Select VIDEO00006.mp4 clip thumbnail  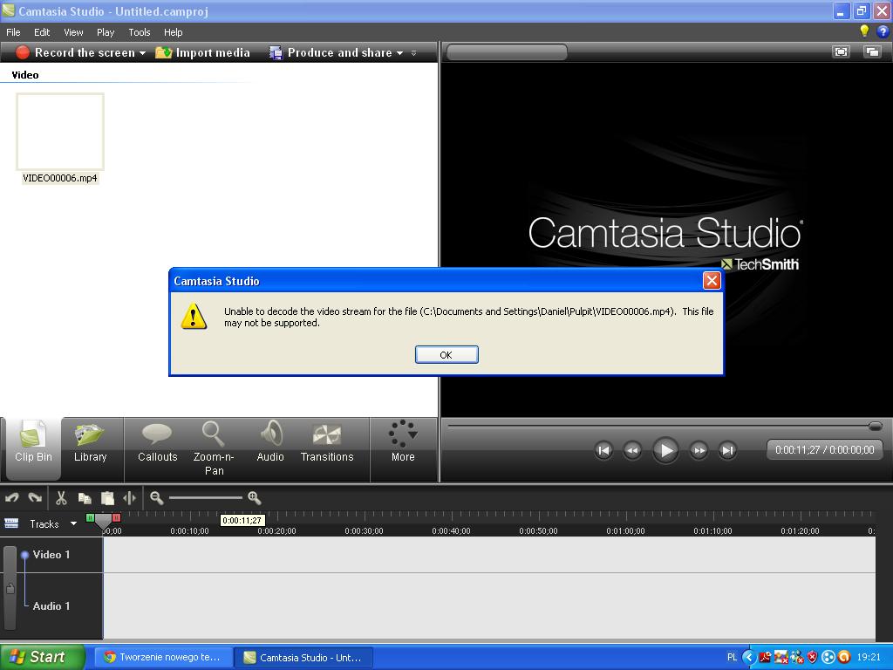(60, 132)
